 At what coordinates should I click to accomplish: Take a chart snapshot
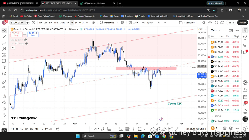pos(222,23)
